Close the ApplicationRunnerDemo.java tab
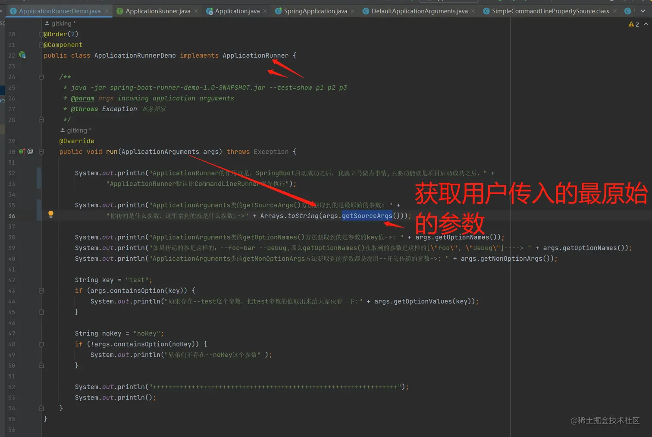Viewport: 652px width, 437px height. (x=107, y=11)
